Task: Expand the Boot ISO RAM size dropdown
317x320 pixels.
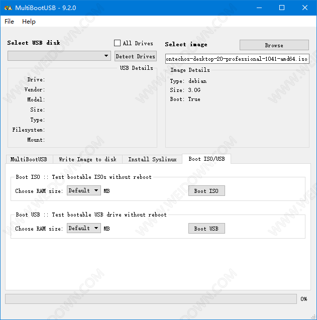Action: [83, 190]
